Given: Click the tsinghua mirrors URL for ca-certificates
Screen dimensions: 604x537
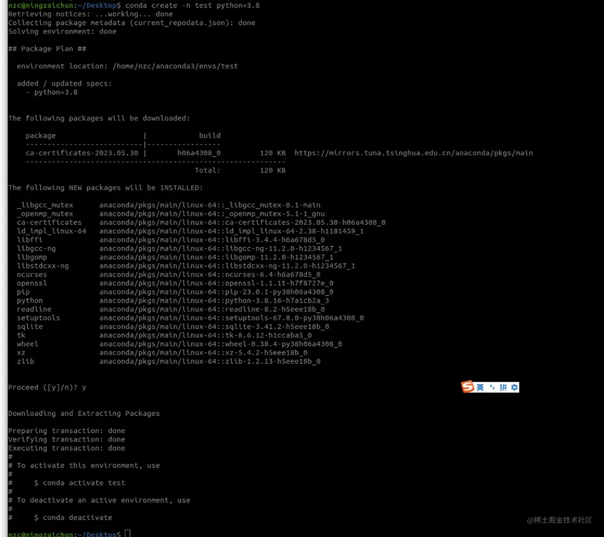Looking at the screenshot, I should coord(414,153).
